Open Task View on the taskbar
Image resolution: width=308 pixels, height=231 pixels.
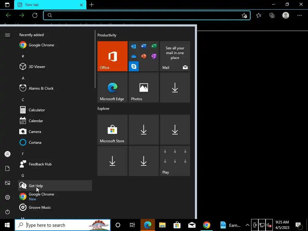tap(132, 225)
